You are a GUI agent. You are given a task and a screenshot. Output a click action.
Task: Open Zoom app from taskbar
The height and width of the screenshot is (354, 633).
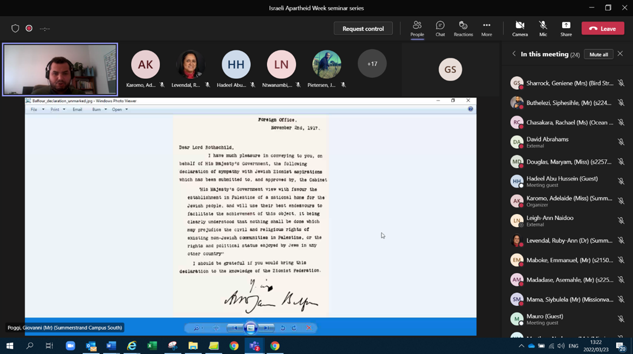click(70, 346)
